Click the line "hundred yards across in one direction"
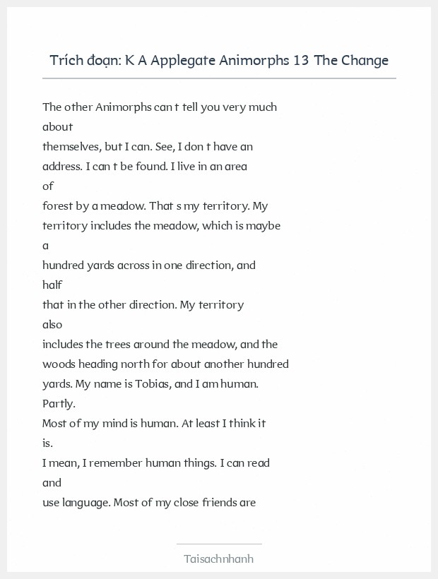Viewport: 438px width, 579px height. click(149, 265)
